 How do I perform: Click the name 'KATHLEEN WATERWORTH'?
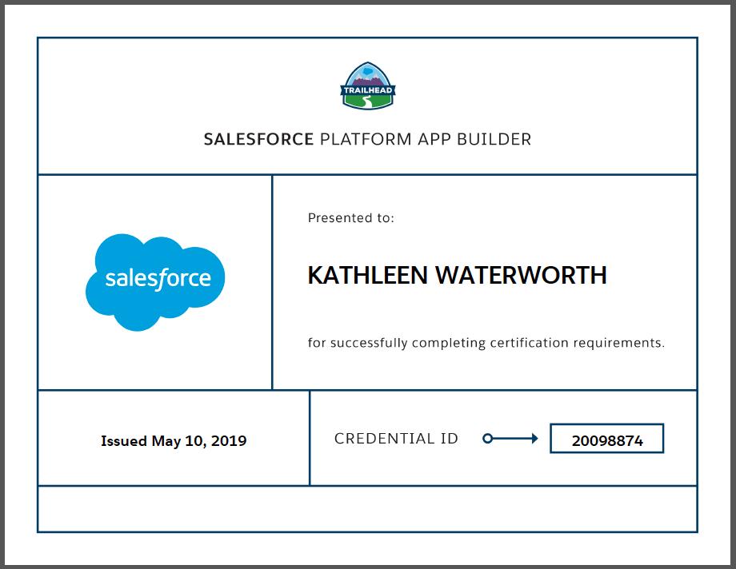point(457,276)
